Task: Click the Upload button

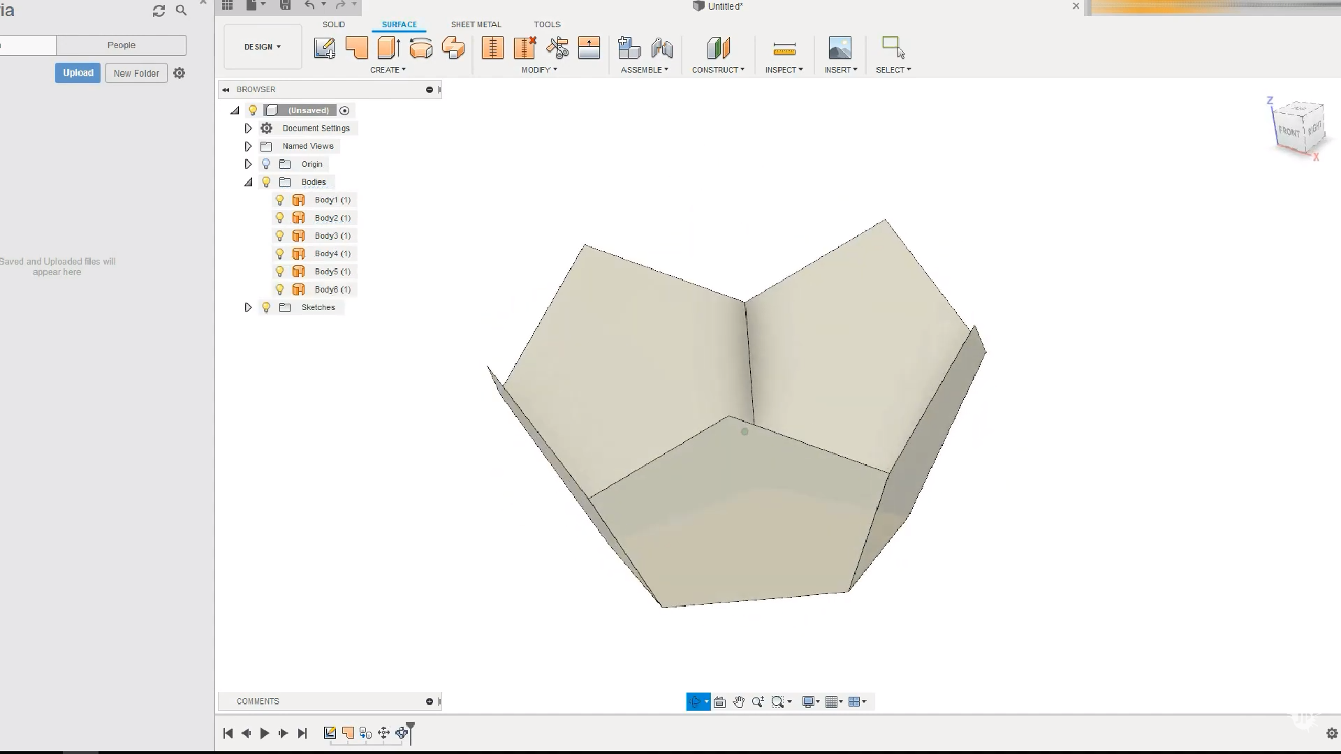Action: pos(78,73)
